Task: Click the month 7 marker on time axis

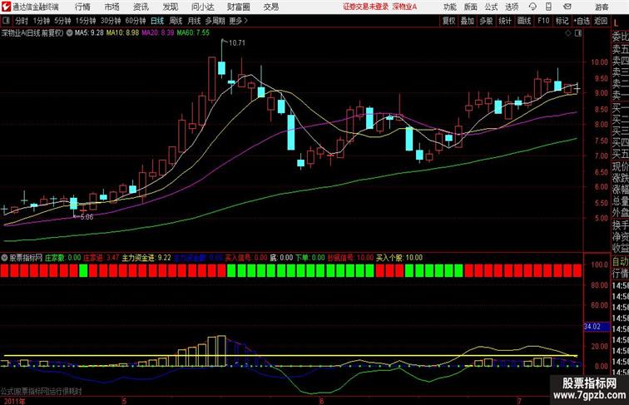Action: click(519, 401)
